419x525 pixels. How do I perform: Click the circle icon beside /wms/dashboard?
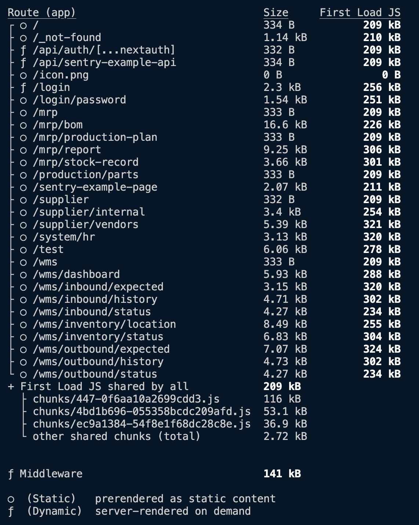23,275
